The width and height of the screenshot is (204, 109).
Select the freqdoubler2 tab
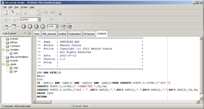75,34
